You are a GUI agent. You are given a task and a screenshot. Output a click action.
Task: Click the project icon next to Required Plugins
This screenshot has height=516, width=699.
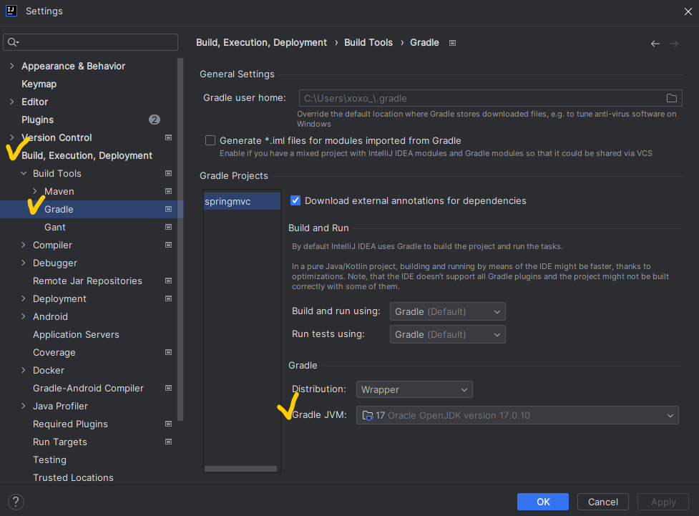click(x=169, y=424)
